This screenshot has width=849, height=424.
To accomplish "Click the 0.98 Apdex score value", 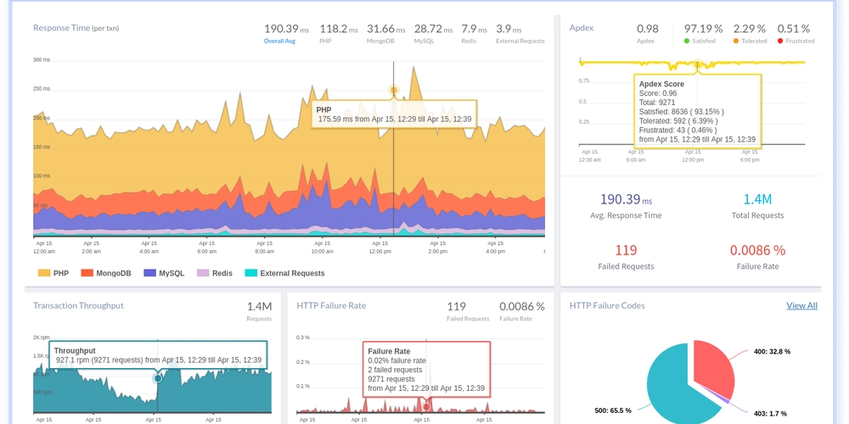I will click(648, 29).
